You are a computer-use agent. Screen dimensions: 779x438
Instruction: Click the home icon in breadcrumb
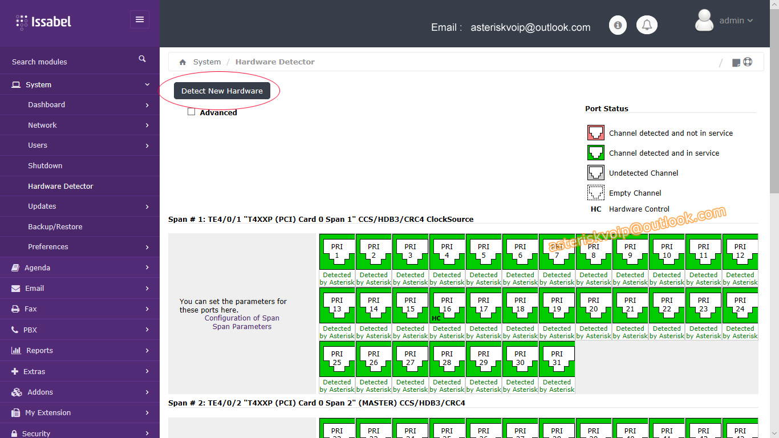click(182, 62)
